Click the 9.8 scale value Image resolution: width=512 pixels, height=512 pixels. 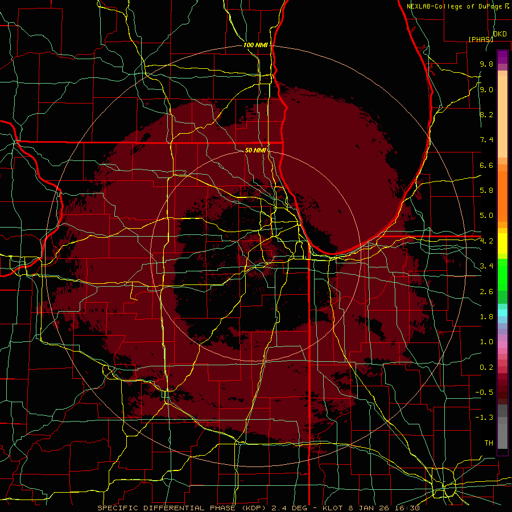tap(486, 64)
